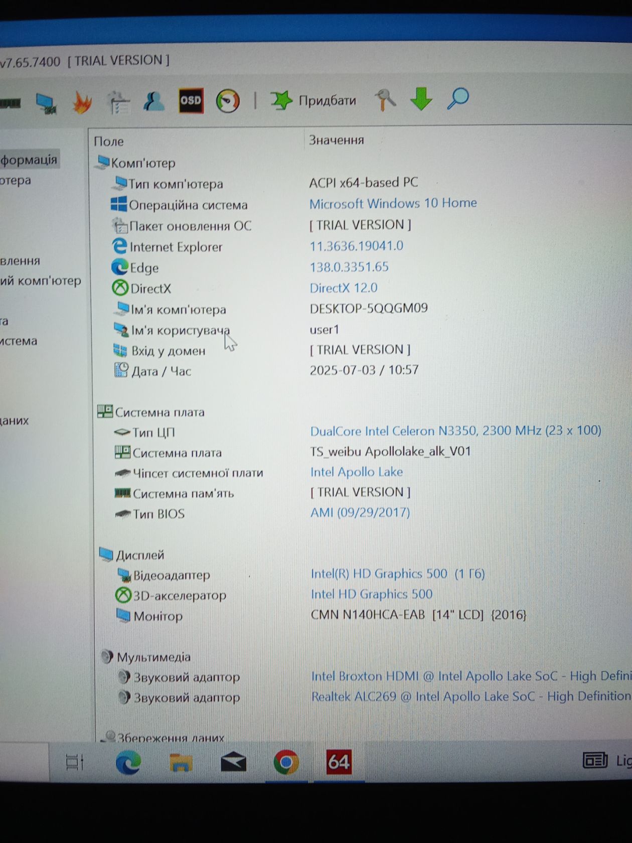Select the Тип комп'ютера row
The height and width of the screenshot is (843, 632).
point(168,184)
